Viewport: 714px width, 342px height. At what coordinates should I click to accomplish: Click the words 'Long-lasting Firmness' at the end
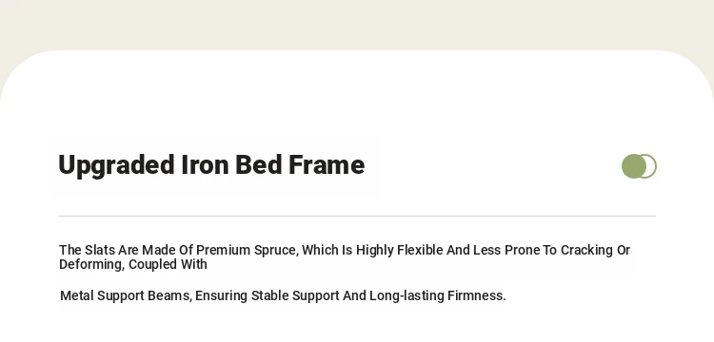click(437, 295)
